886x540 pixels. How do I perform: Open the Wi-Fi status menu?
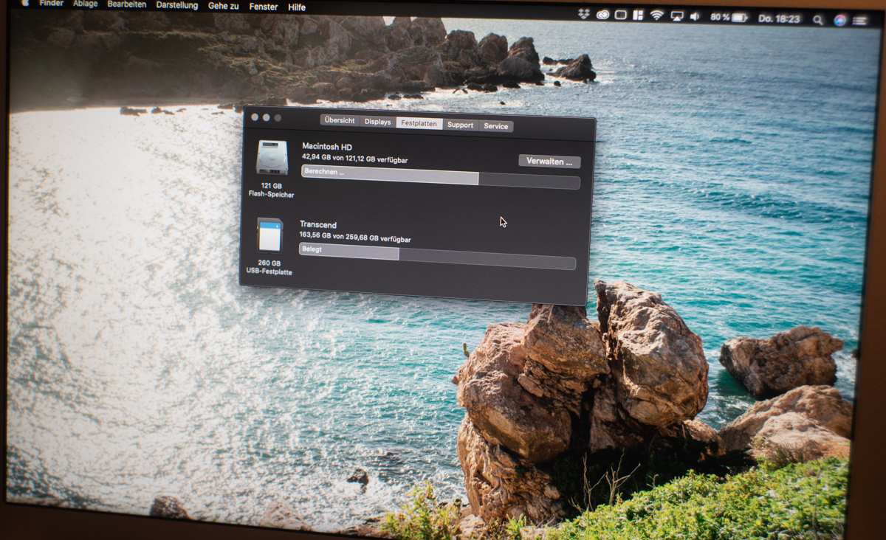(x=656, y=15)
